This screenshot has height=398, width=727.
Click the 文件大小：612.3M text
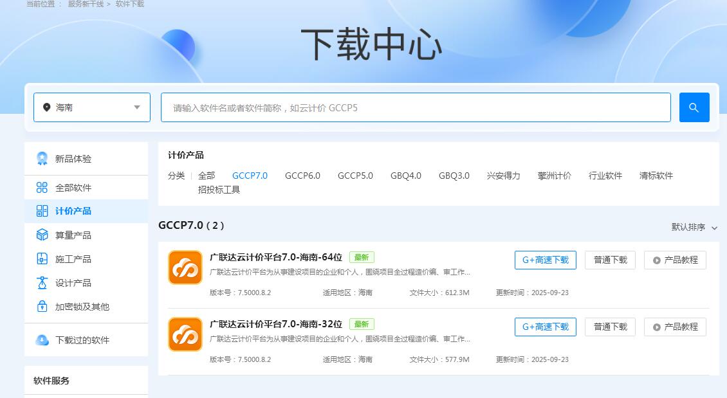coord(439,293)
